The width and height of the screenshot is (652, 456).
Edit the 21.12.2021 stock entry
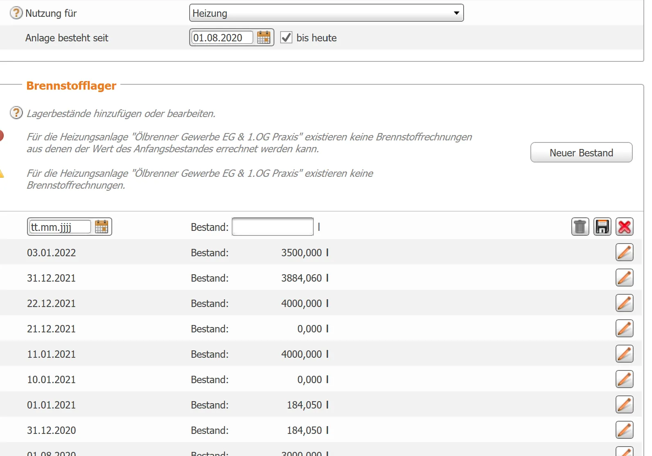point(624,328)
